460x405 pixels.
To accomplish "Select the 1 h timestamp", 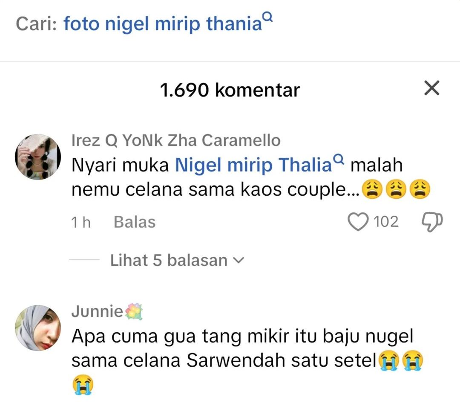I will click(x=81, y=221).
